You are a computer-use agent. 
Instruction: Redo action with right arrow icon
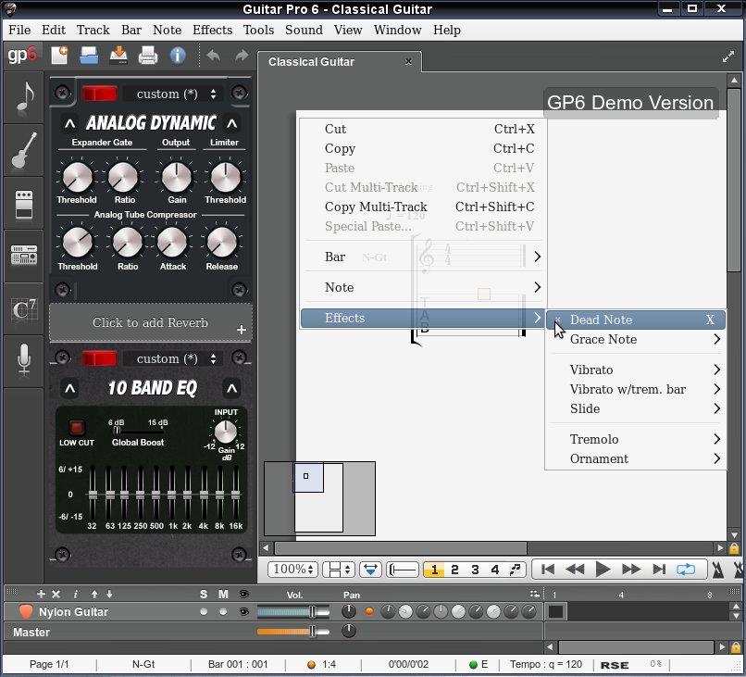click(x=242, y=56)
